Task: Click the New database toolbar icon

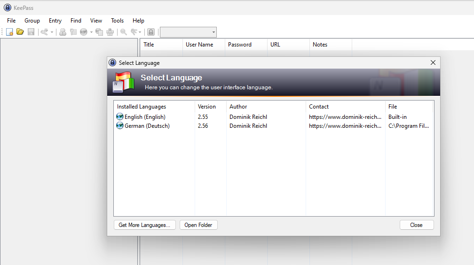Action: tap(9, 32)
